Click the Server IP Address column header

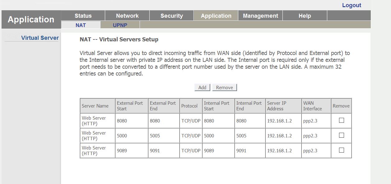click(277, 106)
